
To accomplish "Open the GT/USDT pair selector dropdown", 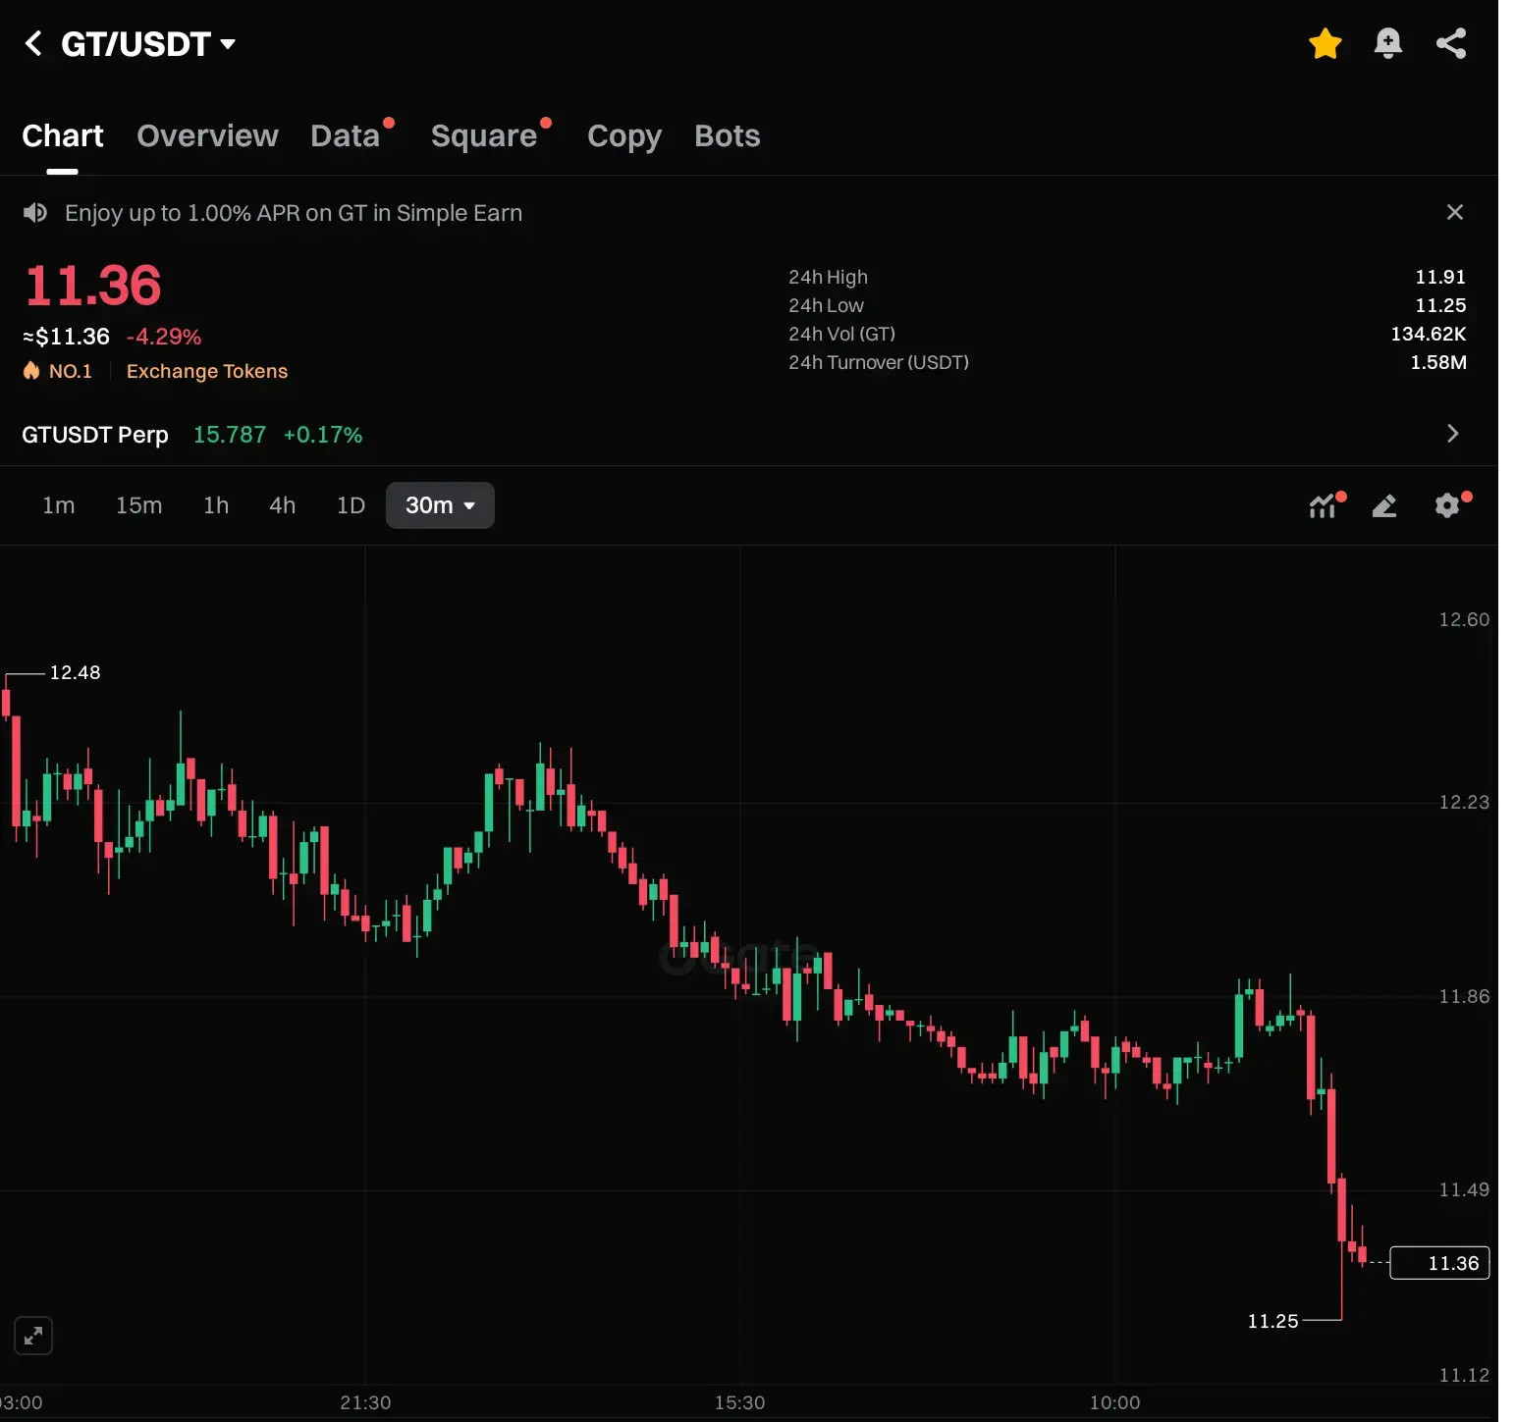I will pos(148,44).
